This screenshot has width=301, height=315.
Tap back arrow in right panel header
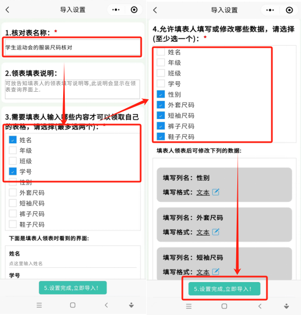pyautogui.click(x=155, y=10)
